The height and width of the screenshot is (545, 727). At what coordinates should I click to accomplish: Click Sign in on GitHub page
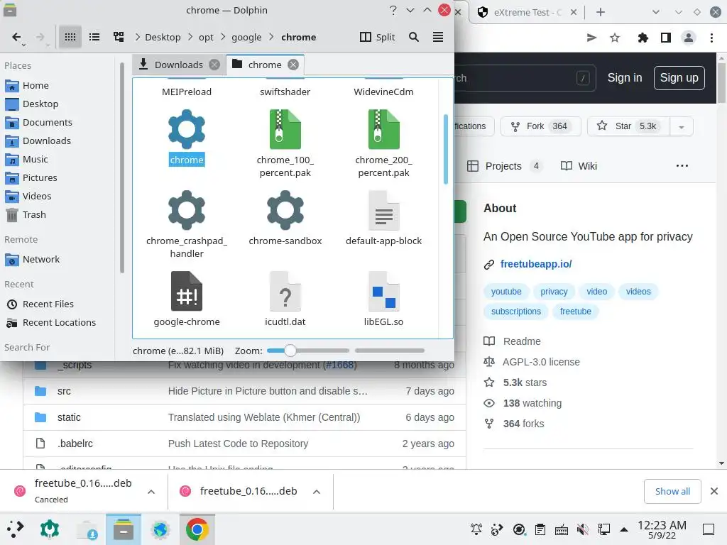point(625,78)
